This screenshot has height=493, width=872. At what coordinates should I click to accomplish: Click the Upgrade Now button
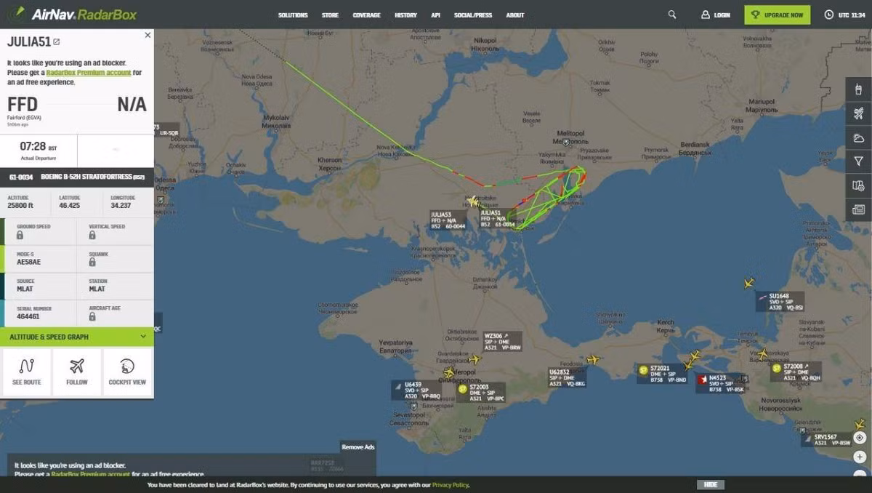pos(777,15)
